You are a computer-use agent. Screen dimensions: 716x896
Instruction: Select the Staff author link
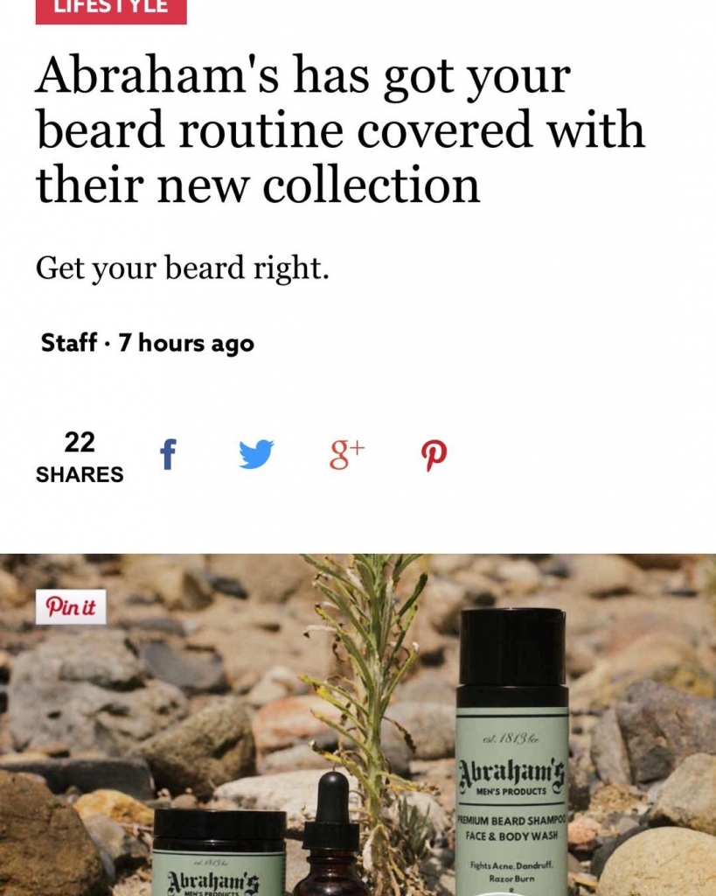[68, 343]
